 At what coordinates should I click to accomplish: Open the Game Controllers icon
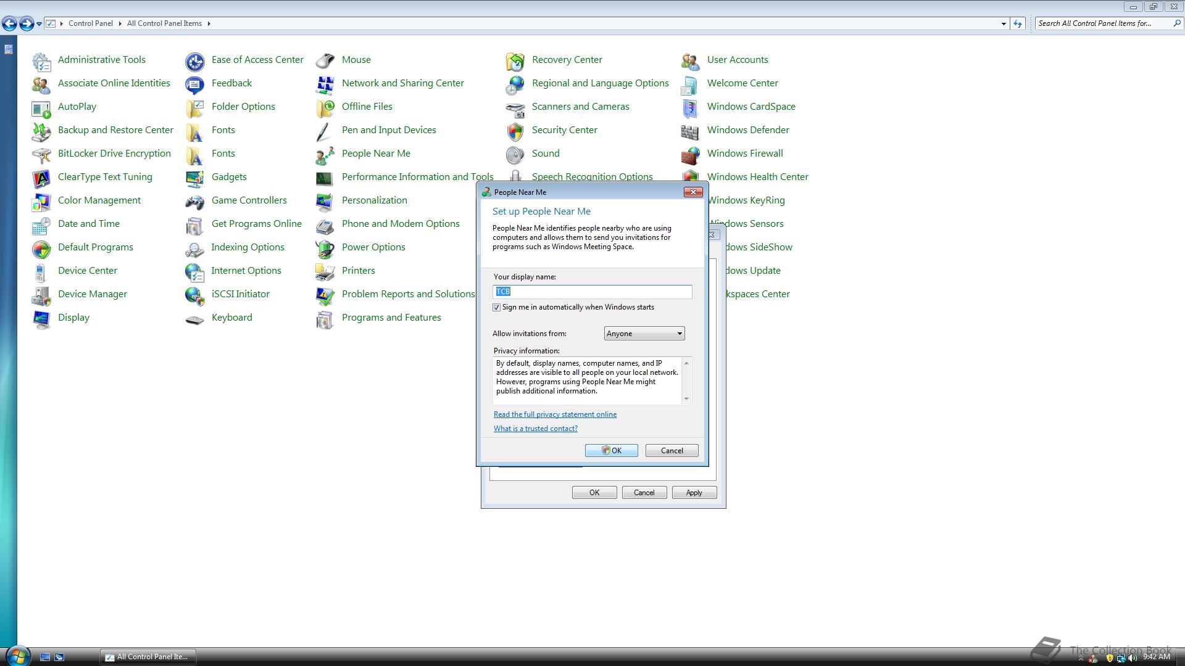click(195, 202)
